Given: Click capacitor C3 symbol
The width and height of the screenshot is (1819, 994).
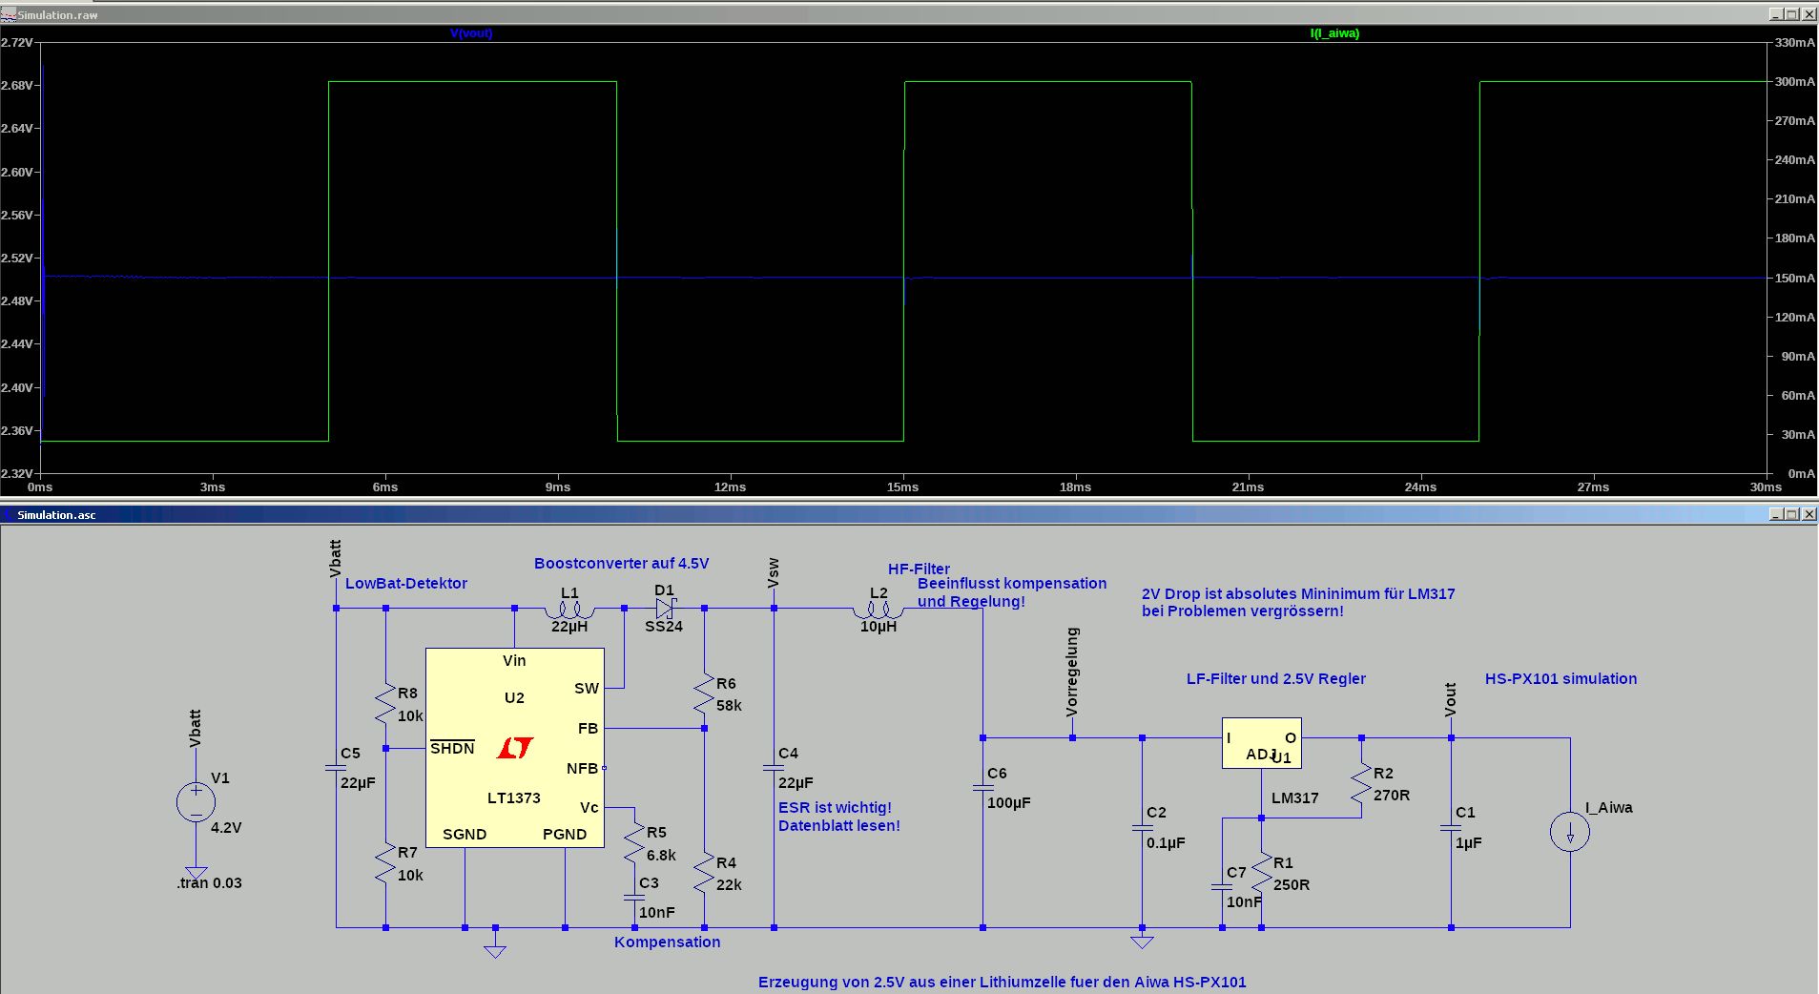Looking at the screenshot, I should pos(634,898).
